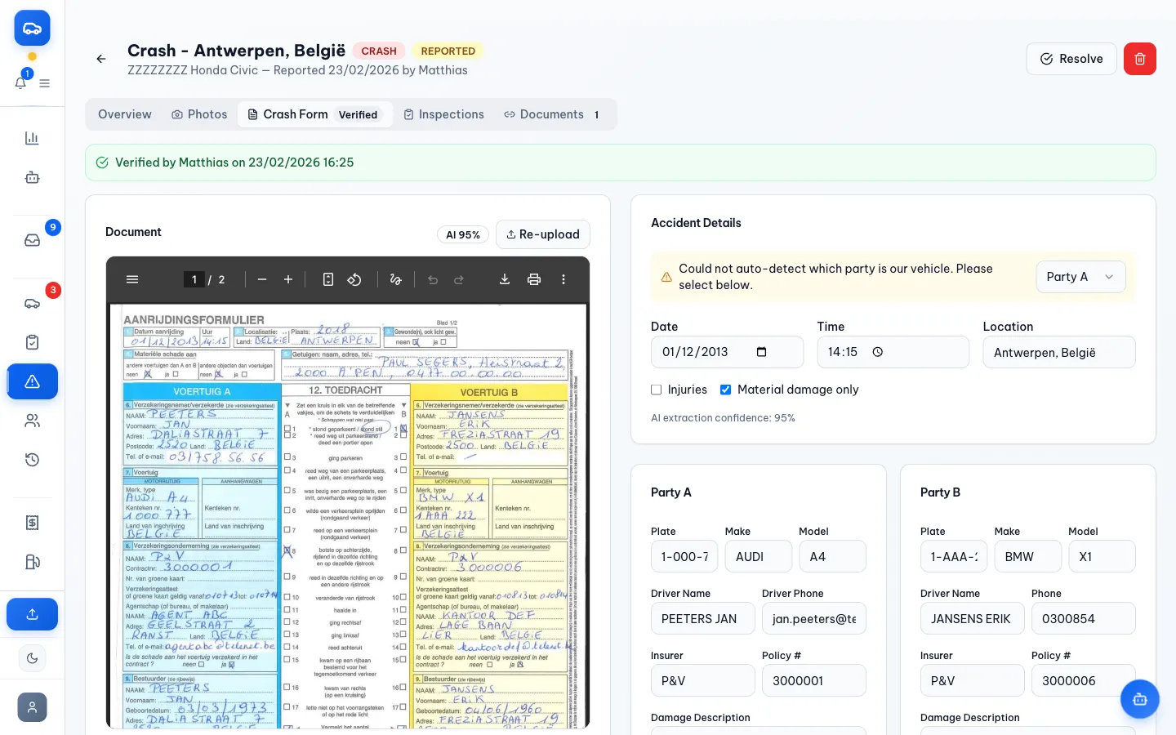Click the PDF page number field
Image resolution: width=1176 pixels, height=735 pixels.
(x=194, y=279)
